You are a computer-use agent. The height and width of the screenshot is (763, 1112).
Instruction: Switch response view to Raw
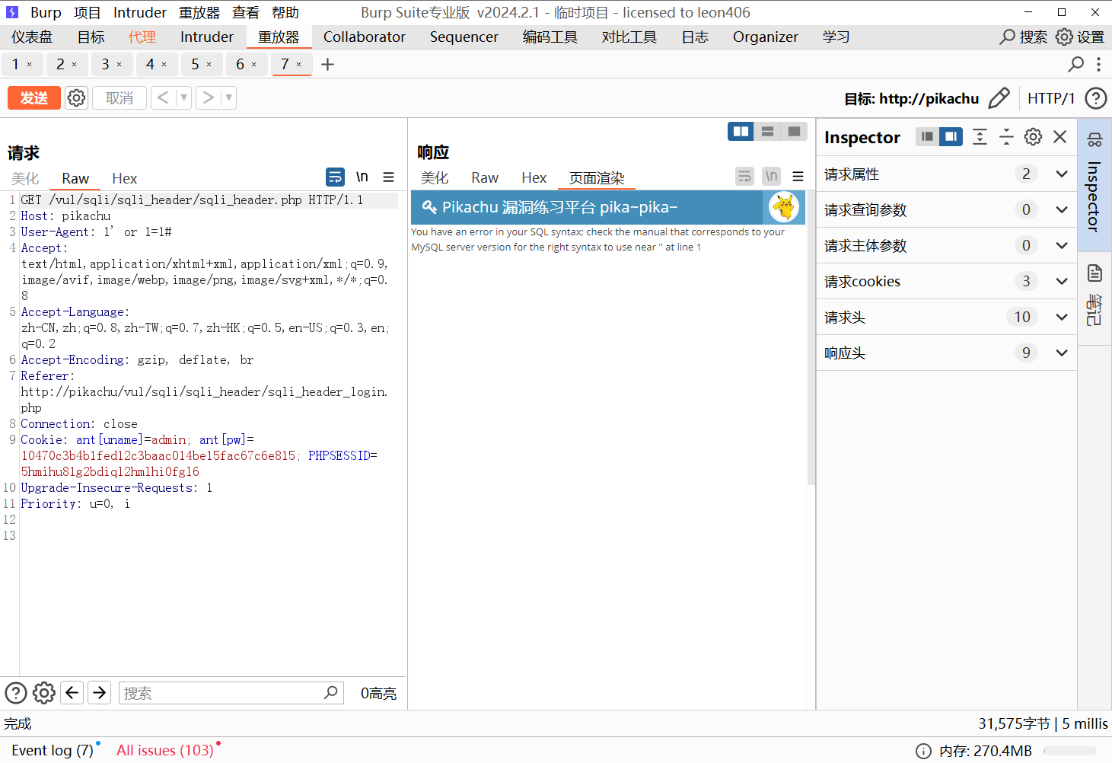485,177
